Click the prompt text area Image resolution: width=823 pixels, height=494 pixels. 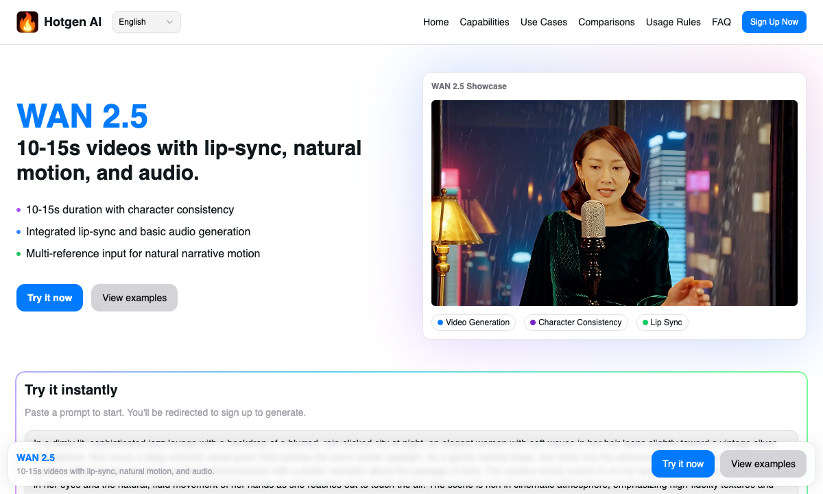(x=411, y=436)
